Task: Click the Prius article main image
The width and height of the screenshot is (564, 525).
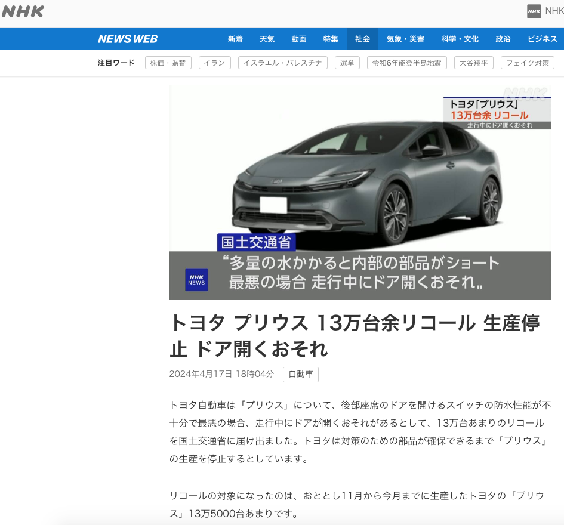Action: [360, 193]
